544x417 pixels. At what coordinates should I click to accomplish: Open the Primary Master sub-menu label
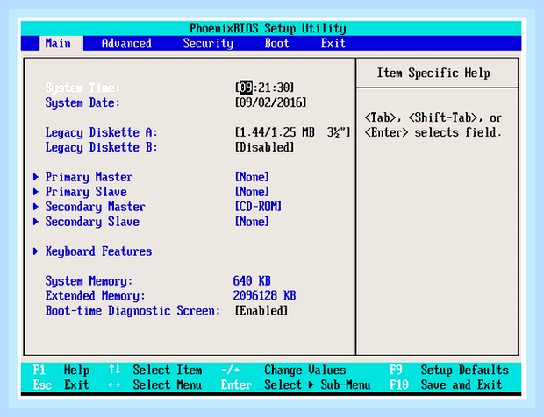89,177
